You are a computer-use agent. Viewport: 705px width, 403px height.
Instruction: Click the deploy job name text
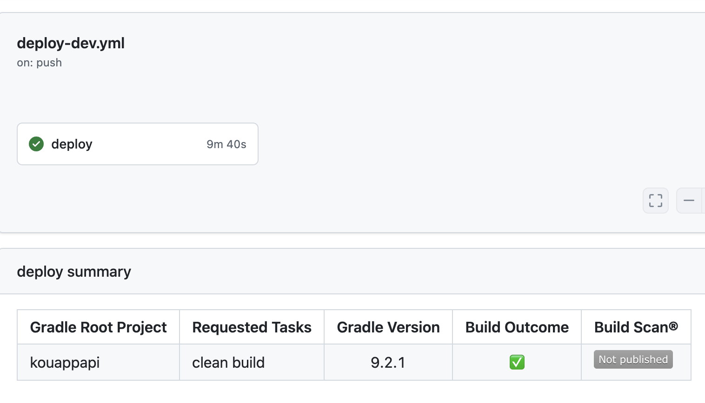tap(72, 144)
